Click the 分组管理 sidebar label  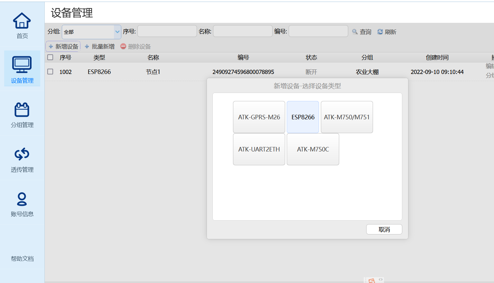point(22,125)
